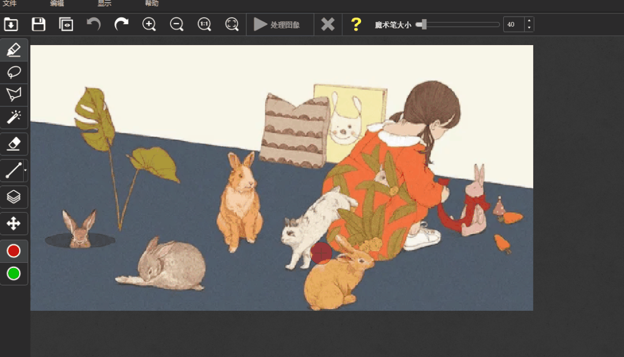The width and height of the screenshot is (624, 357).
Task: Decrease marker size with down stepper arrow
Action: [x=529, y=28]
